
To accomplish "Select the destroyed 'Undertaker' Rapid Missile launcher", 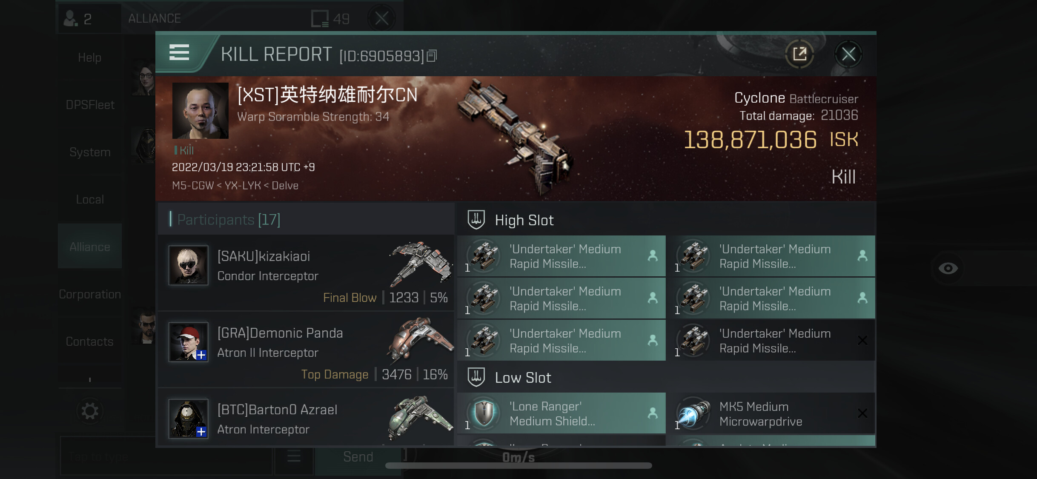I will click(x=771, y=341).
